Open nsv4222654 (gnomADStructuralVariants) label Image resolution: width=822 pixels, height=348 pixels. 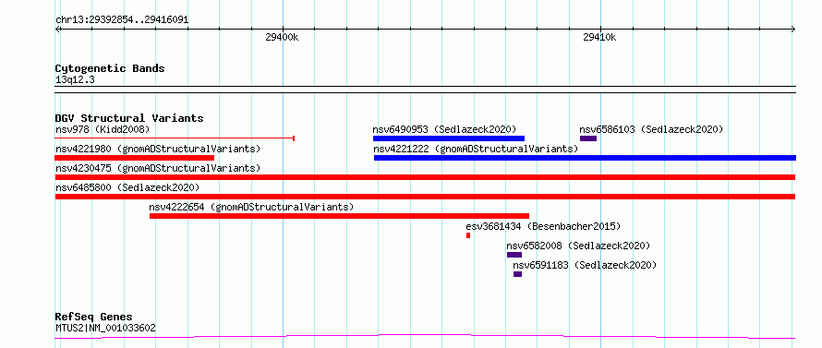click(251, 207)
